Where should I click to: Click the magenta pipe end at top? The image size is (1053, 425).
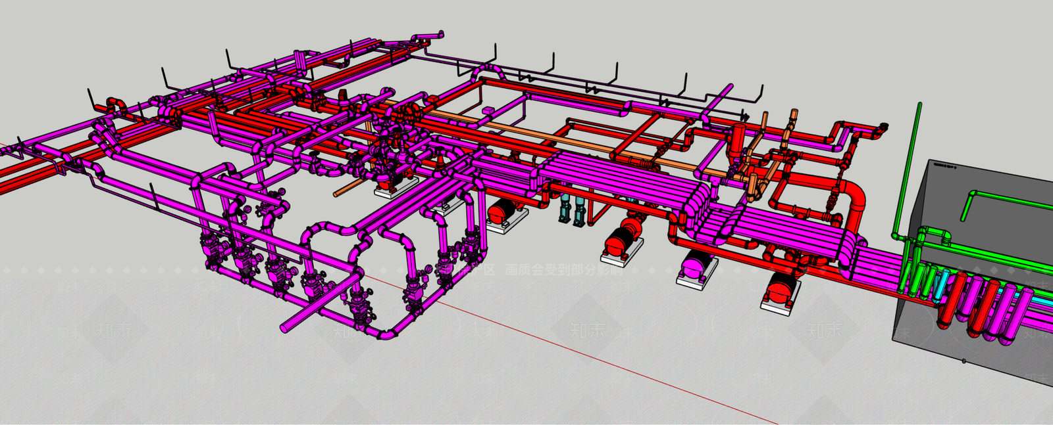[x=438, y=34]
